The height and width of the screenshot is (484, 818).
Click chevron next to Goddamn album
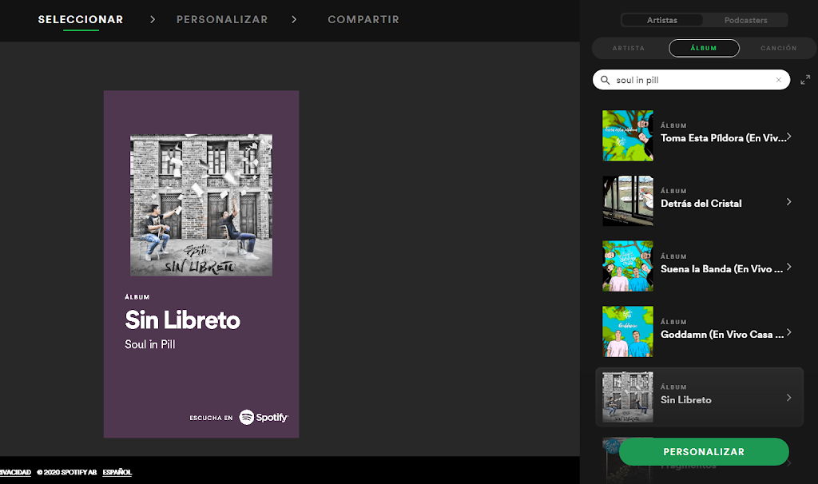(788, 332)
